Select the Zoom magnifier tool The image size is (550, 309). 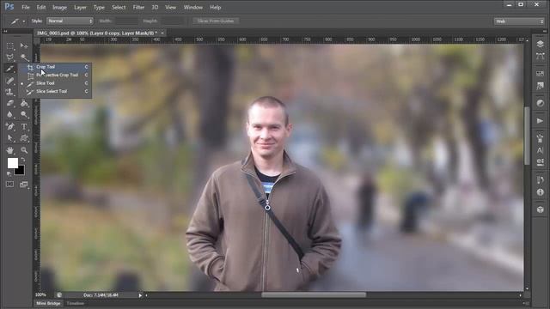(24, 150)
